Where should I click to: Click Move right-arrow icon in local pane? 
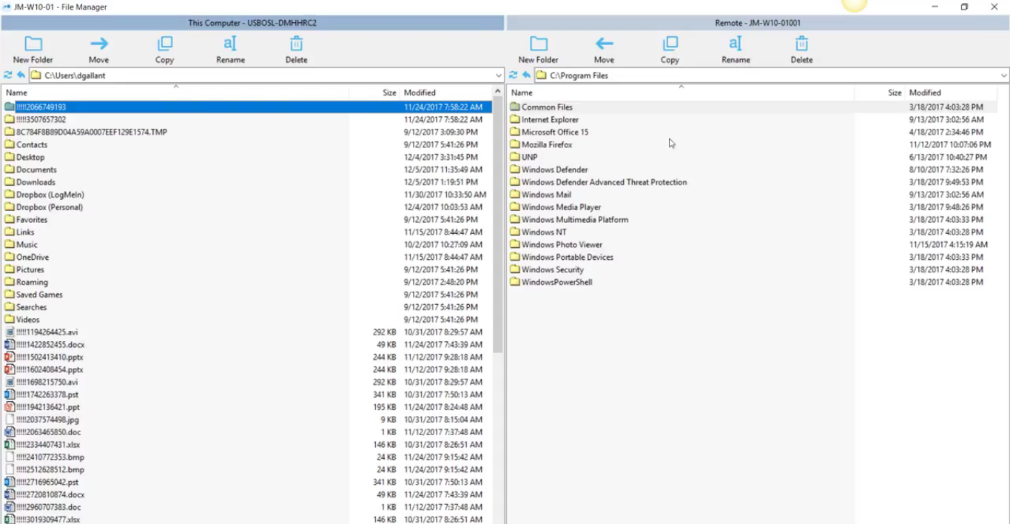pos(98,44)
